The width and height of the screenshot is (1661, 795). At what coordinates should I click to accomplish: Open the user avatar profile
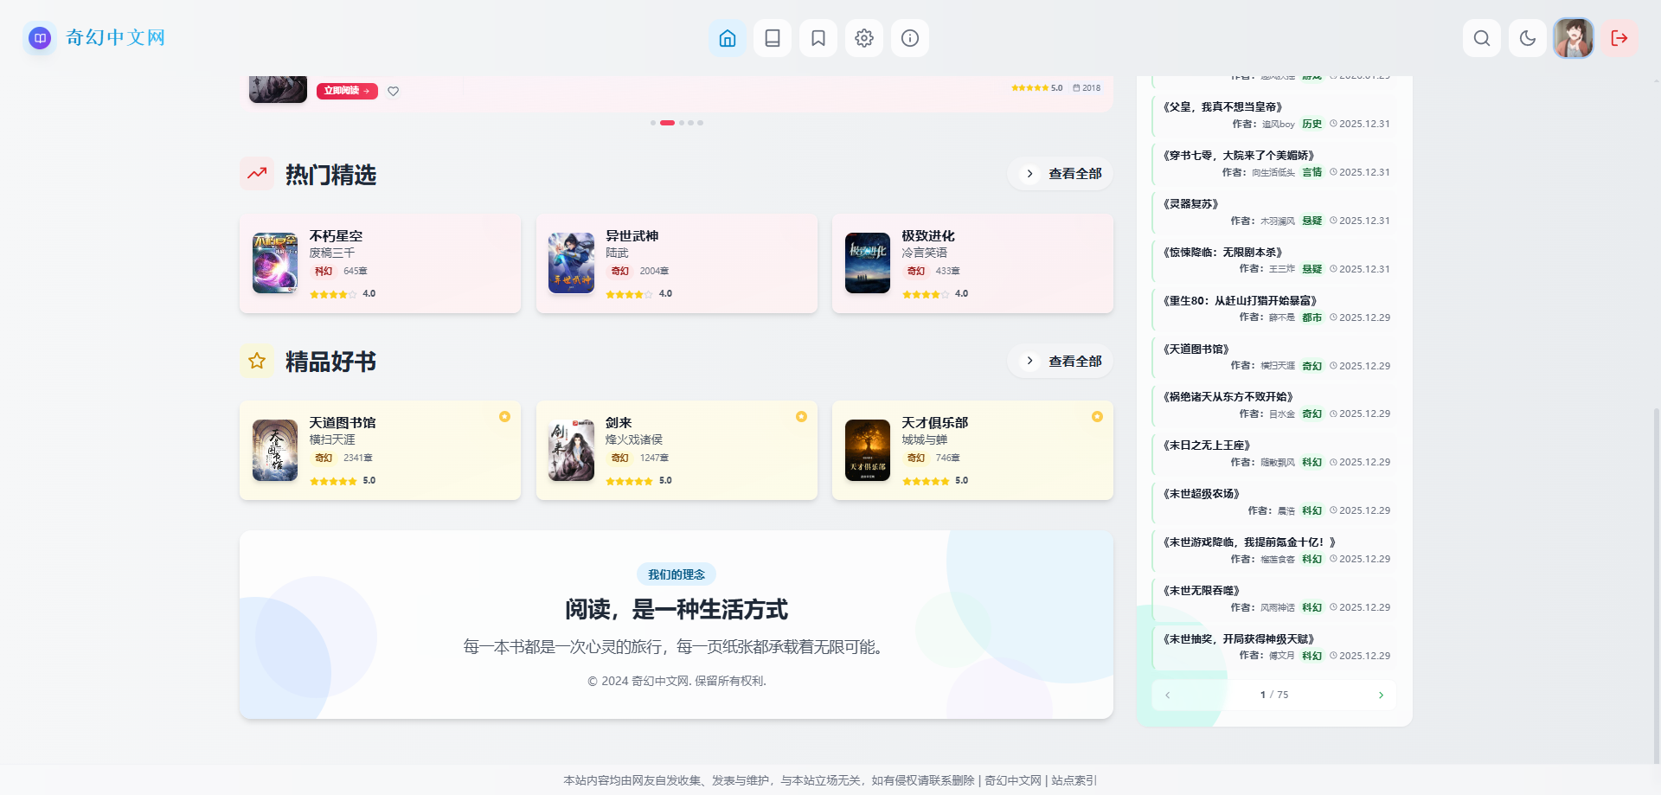point(1574,38)
